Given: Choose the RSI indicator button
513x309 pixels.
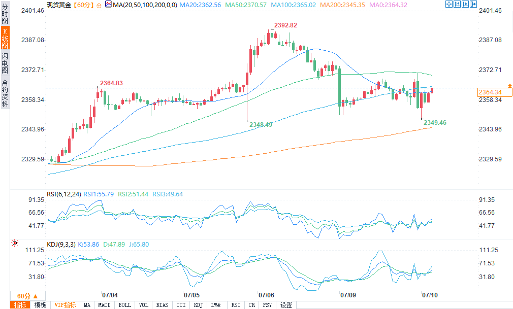Looking at the screenshot, I should pyautogui.click(x=236, y=305).
